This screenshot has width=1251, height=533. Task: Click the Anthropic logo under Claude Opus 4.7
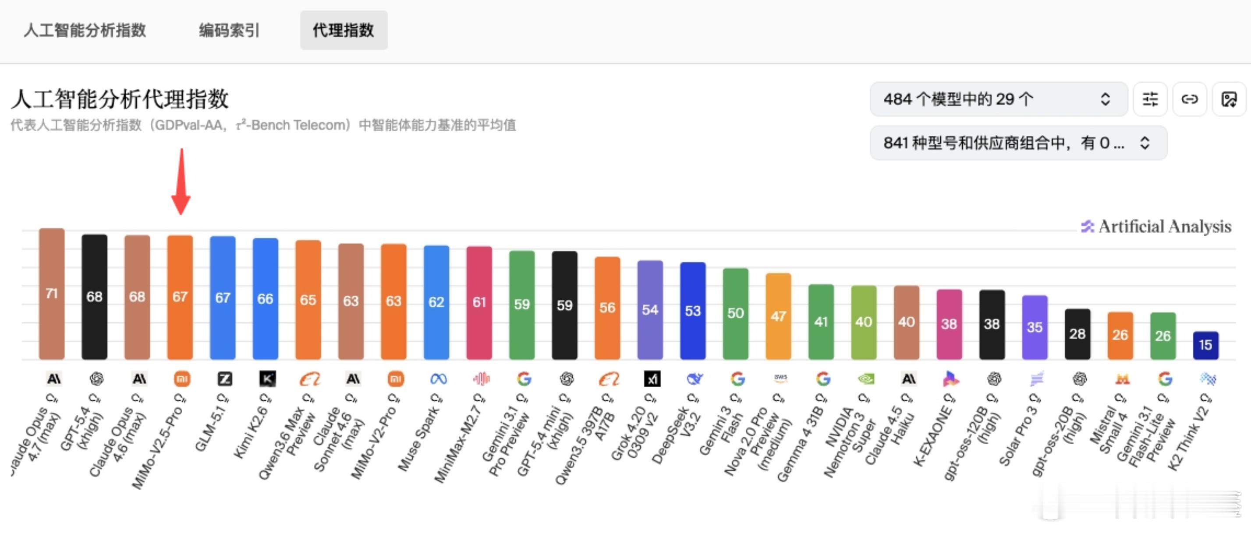(x=53, y=379)
